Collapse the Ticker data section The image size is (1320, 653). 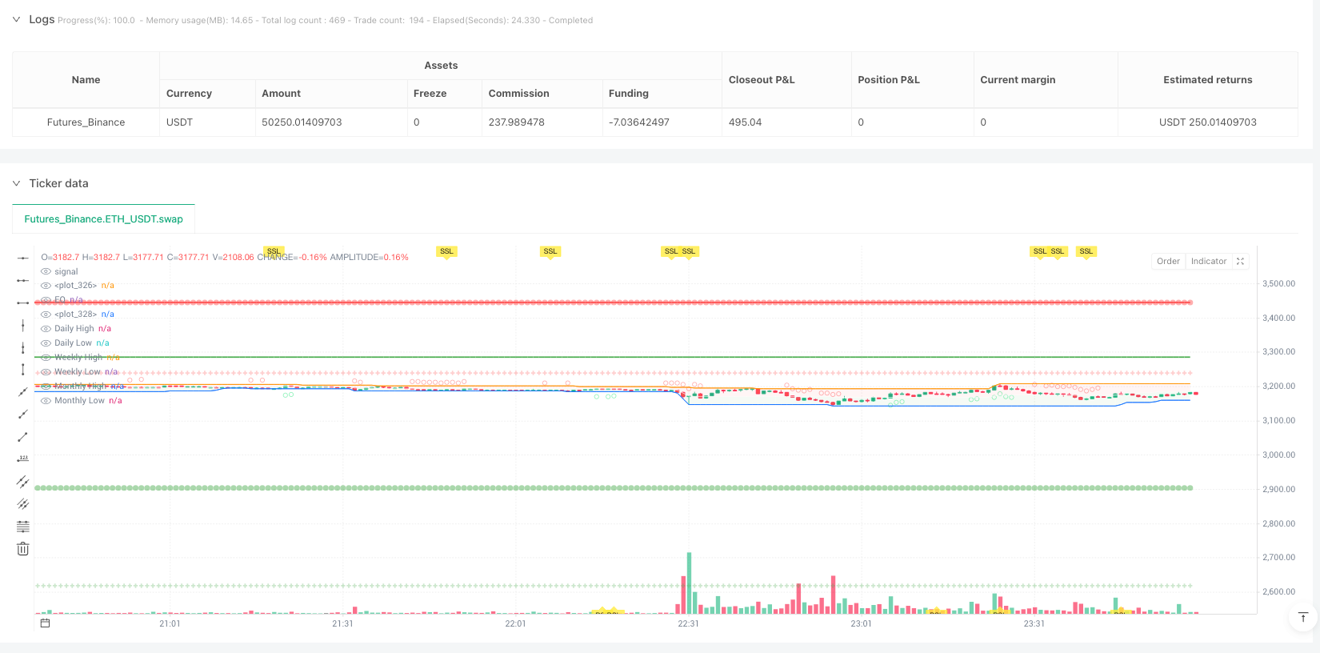16,183
